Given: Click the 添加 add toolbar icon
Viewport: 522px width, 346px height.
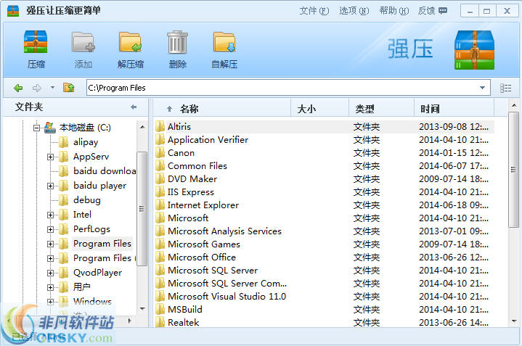Looking at the screenshot, I should [x=83, y=42].
